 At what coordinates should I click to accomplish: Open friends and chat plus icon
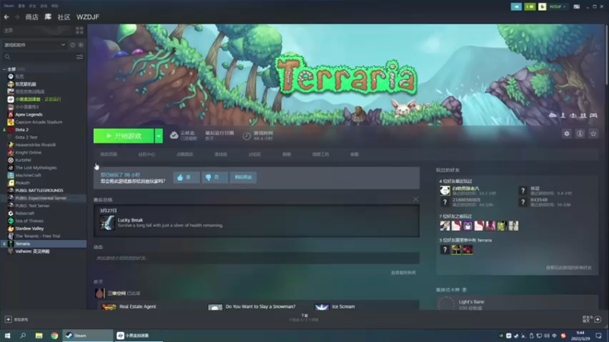coord(598,319)
